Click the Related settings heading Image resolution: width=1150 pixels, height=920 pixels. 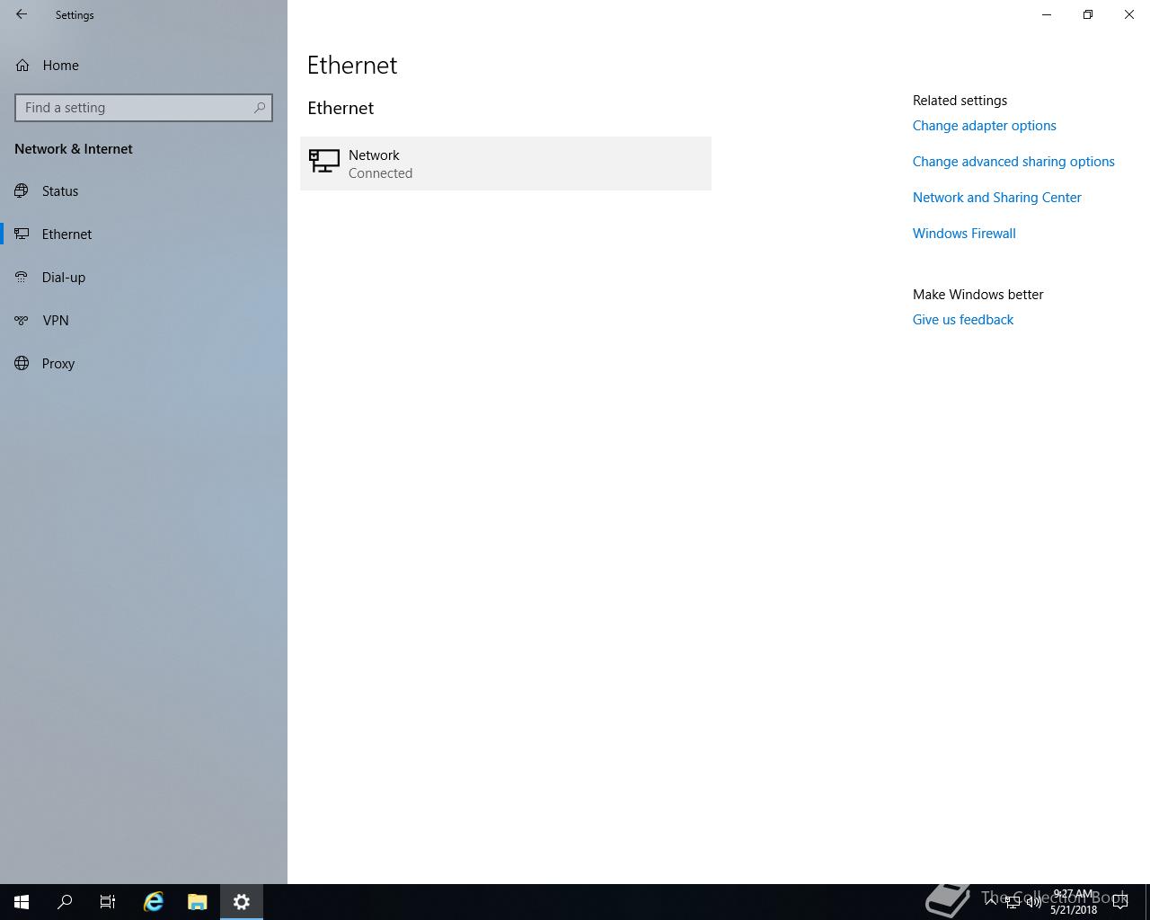click(x=960, y=101)
